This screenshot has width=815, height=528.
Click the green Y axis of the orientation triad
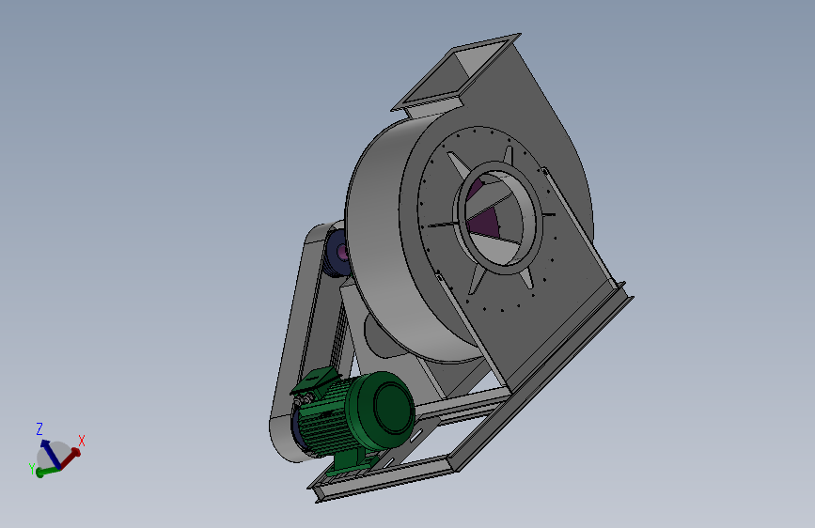tap(47, 471)
